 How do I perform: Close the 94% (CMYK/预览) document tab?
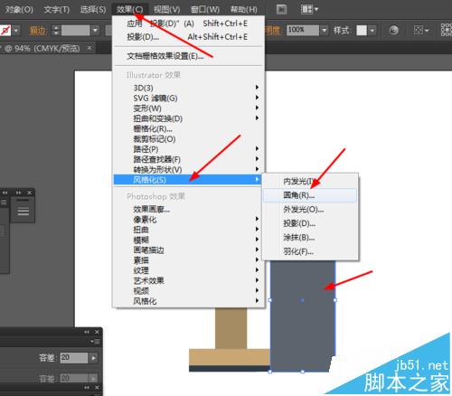(x=89, y=48)
